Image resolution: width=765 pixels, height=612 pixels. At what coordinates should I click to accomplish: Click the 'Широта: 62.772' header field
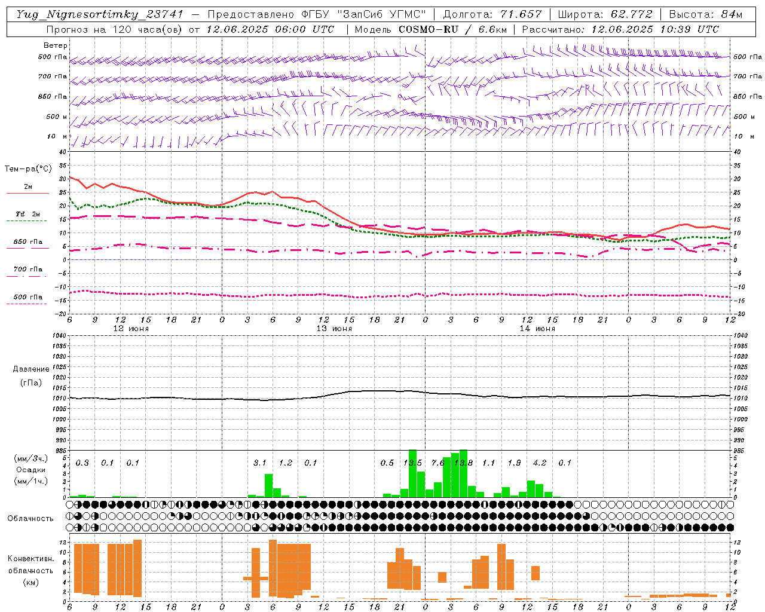(605, 14)
